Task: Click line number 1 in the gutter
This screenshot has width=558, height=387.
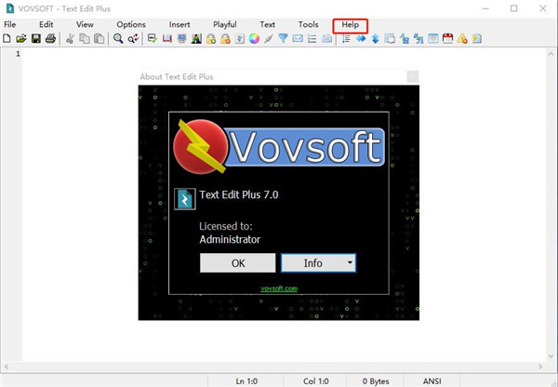Action: pos(18,54)
